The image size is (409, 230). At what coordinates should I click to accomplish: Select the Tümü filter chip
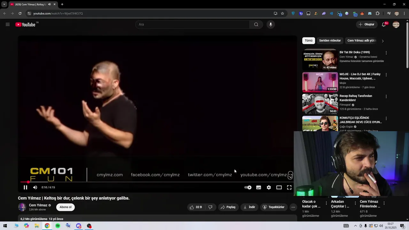309,41
